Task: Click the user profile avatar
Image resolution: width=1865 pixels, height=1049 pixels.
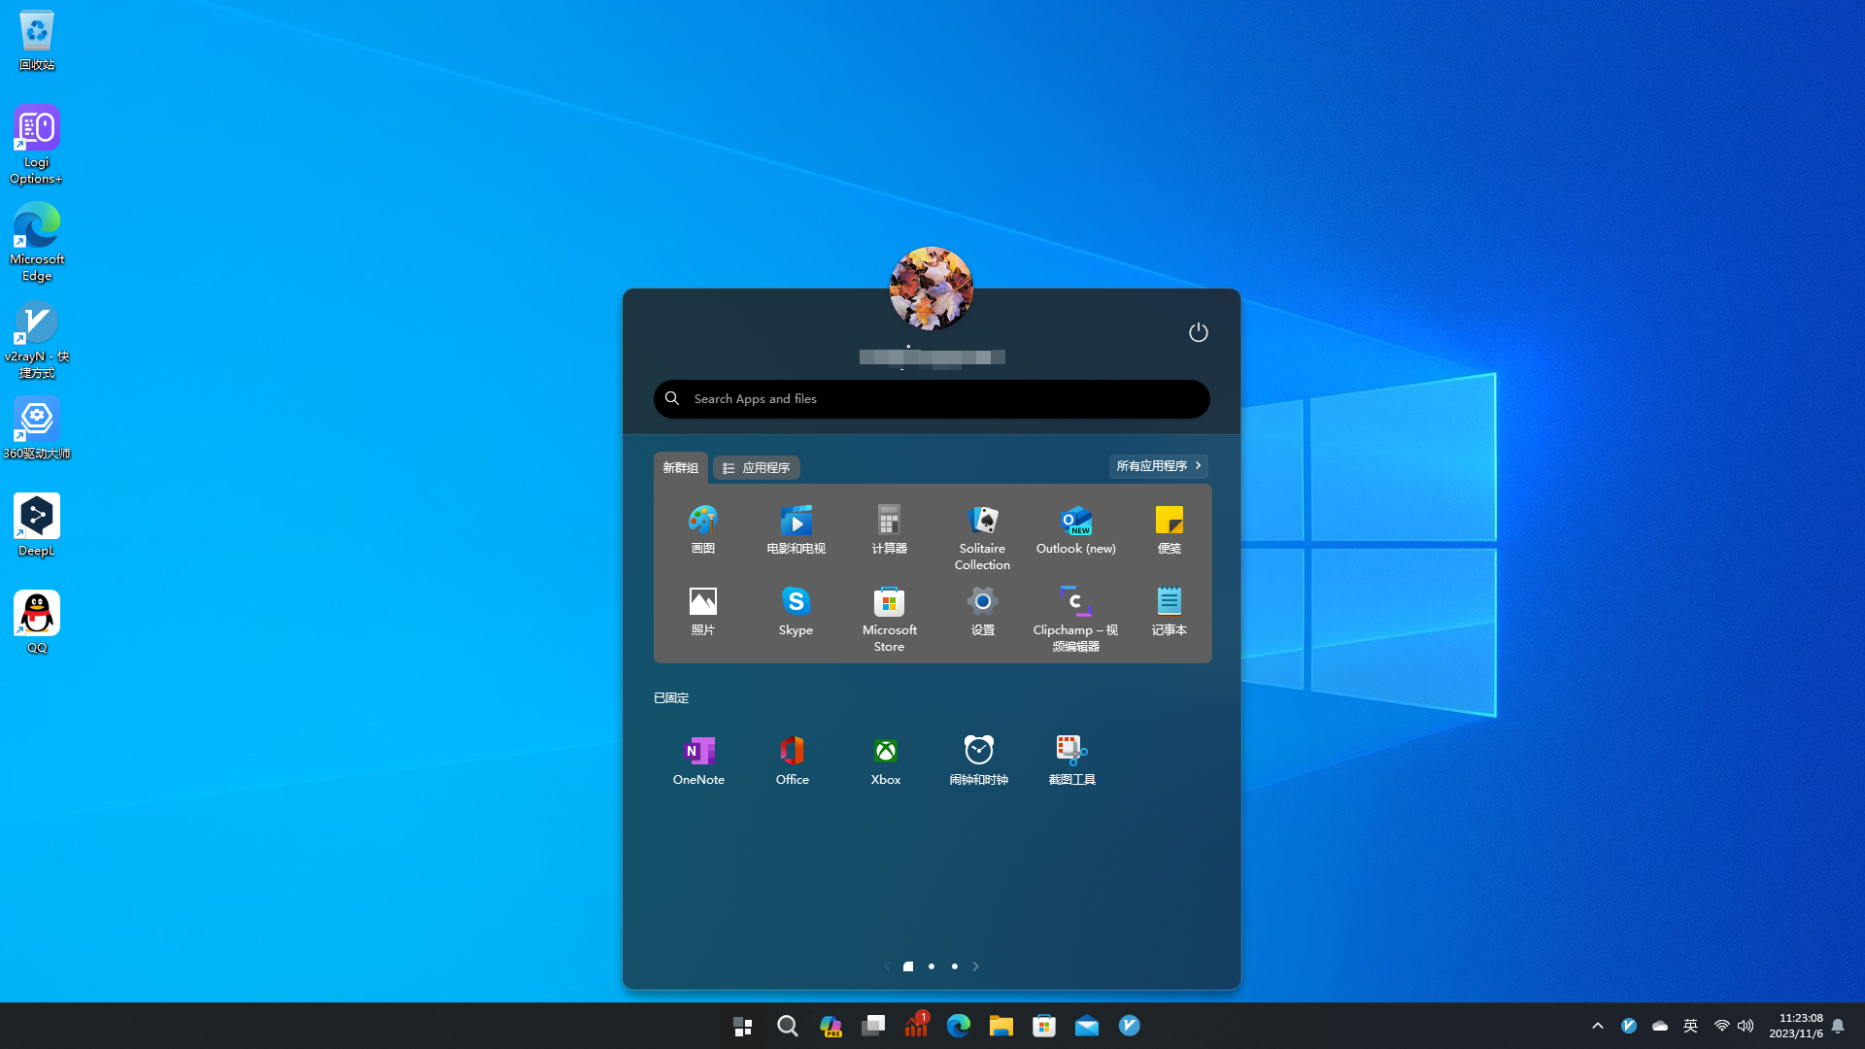Action: click(x=931, y=288)
